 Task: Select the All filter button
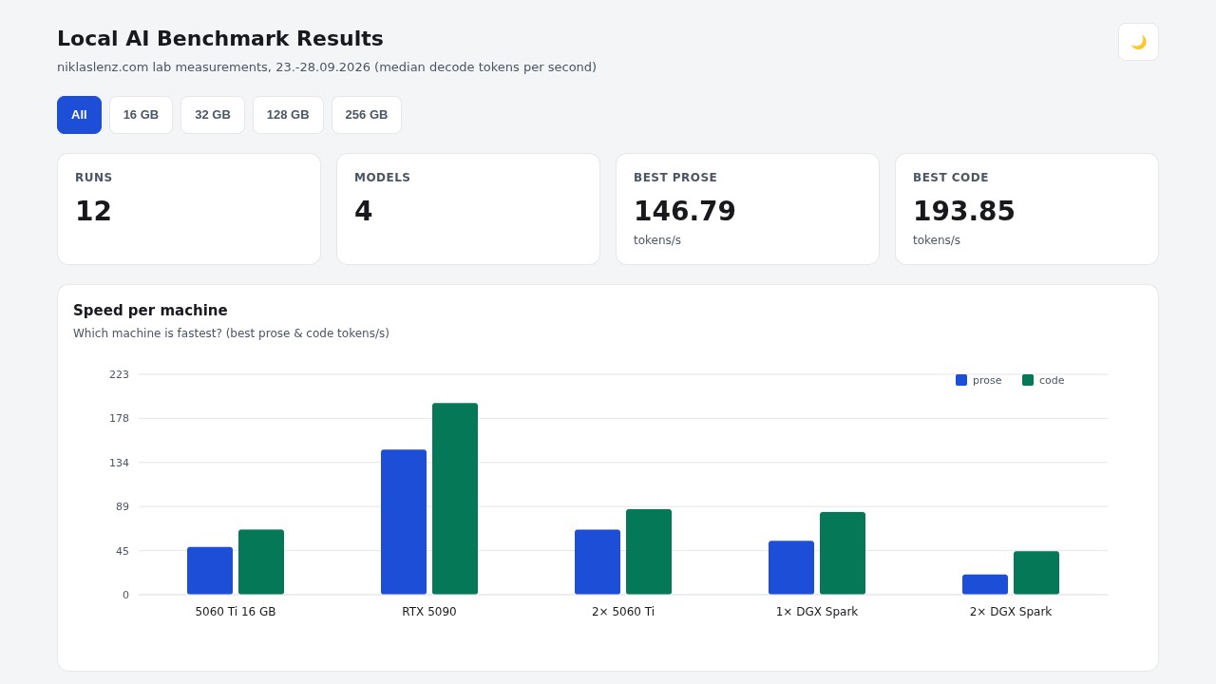(79, 115)
